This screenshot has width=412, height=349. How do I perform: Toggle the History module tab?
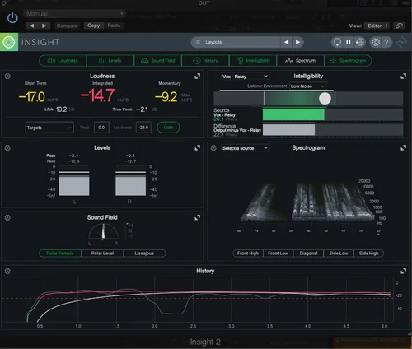point(205,61)
